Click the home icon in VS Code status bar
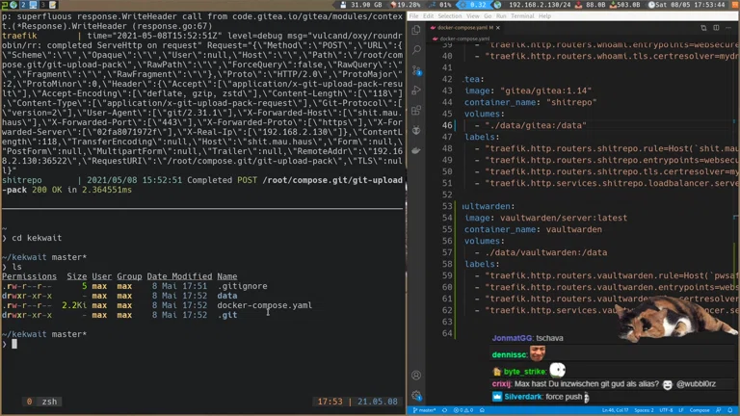This screenshot has height=416, width=740. (x=482, y=410)
